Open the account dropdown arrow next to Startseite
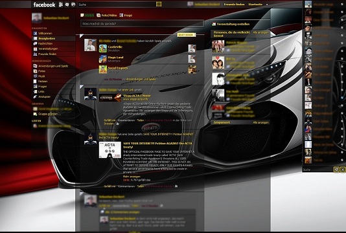Viewport: 346px width, 233px height. click(267, 5)
